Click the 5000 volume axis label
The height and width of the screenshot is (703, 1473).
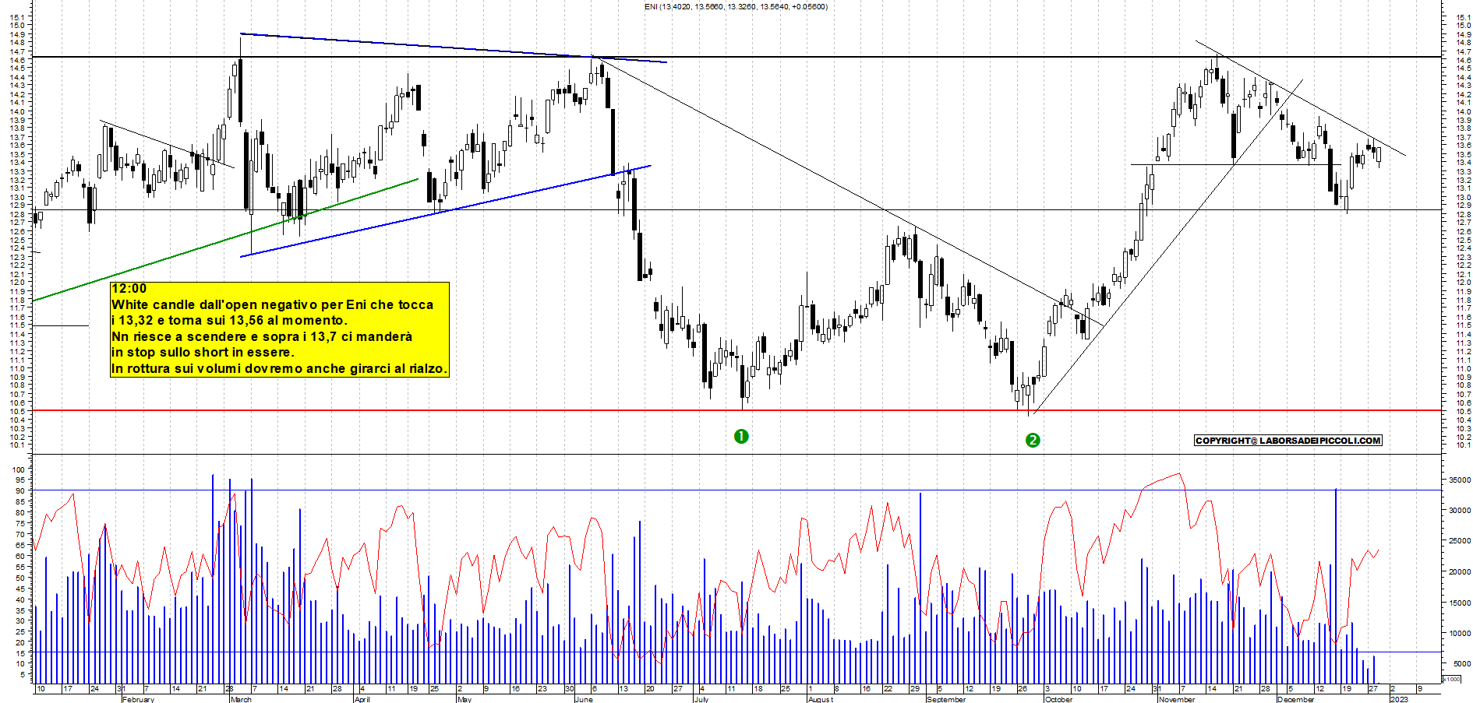tap(1461, 664)
